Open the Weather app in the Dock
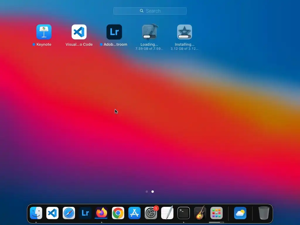Screen dimensions: 300x225 click(240, 213)
